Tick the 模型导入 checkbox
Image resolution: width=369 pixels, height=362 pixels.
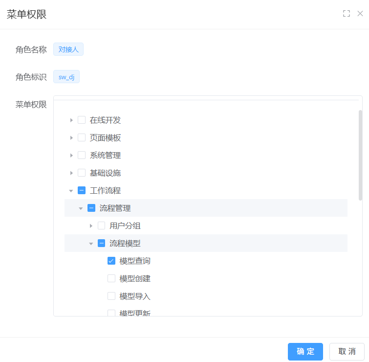point(111,296)
